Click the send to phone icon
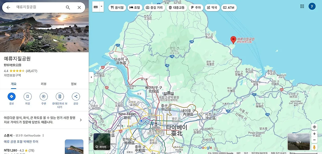This screenshot has width=322, height=154. pos(60,97)
